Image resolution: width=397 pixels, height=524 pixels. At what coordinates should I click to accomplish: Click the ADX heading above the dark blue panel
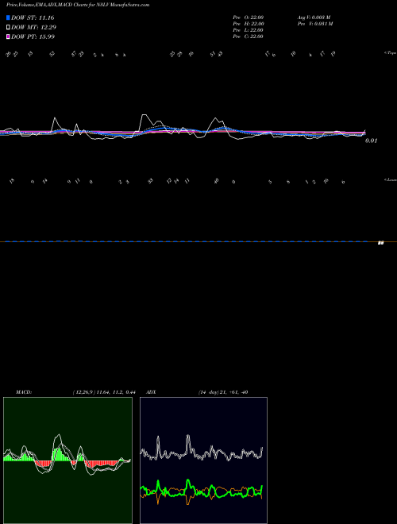[151, 392]
